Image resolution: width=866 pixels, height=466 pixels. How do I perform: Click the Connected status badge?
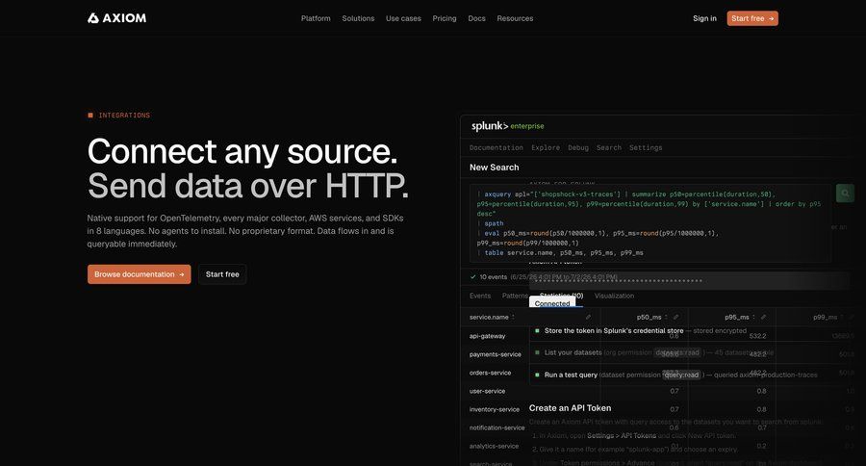552,303
